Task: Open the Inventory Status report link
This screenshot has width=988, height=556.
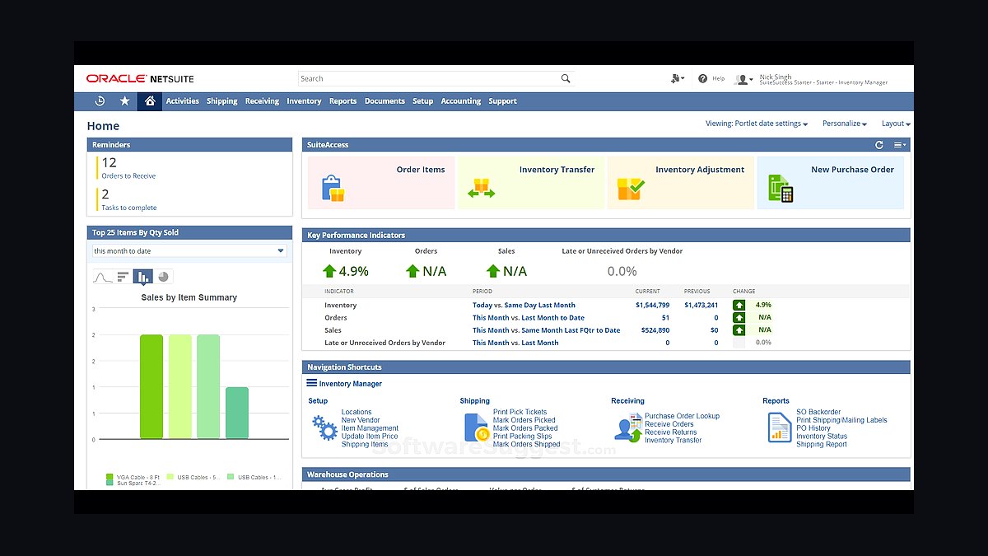Action: [822, 437]
